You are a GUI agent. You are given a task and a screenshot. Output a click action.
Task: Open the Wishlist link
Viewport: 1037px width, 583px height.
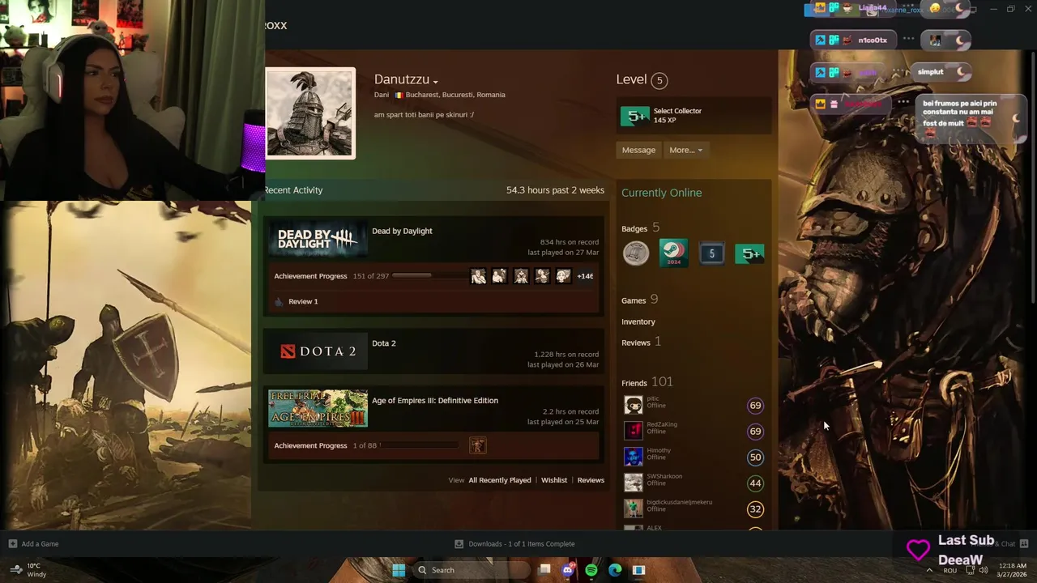(554, 480)
